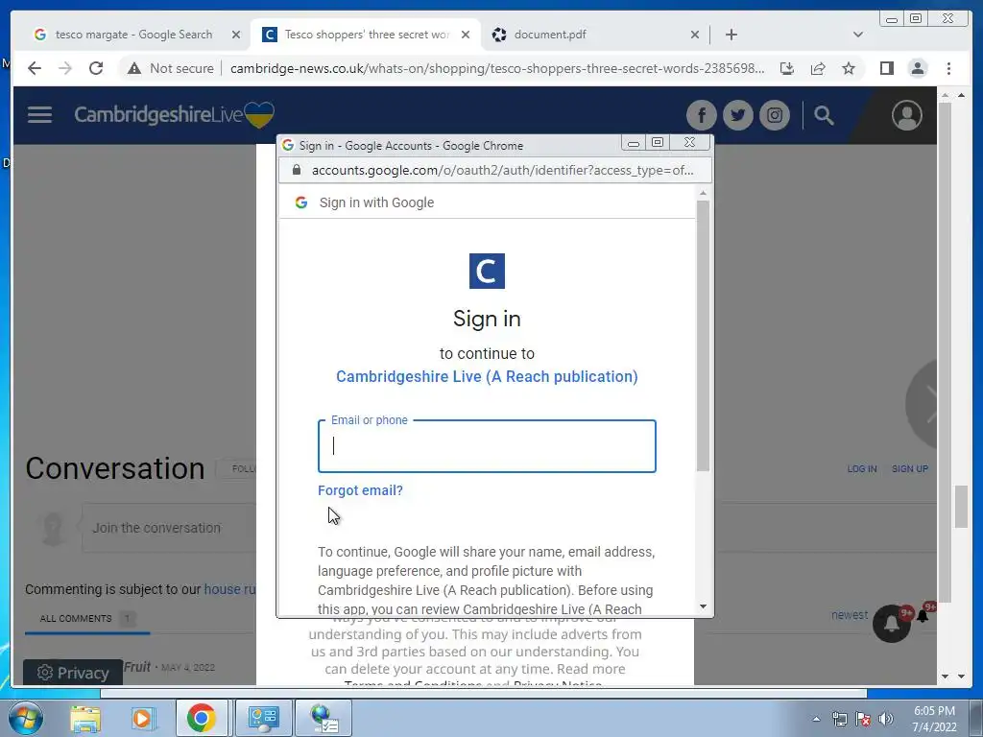Click the install/download page icon in address bar

point(787,68)
